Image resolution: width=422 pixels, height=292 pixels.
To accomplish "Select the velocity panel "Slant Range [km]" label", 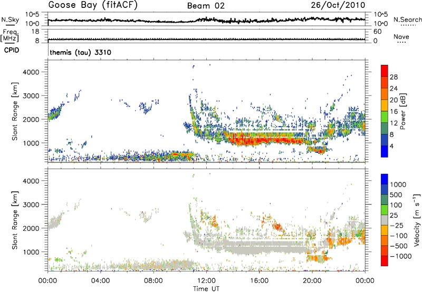I will click(x=15, y=220).
